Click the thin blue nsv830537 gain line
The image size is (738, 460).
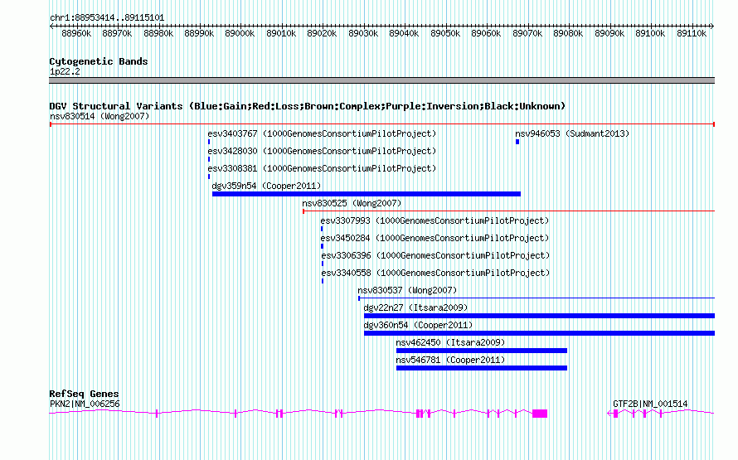537,298
